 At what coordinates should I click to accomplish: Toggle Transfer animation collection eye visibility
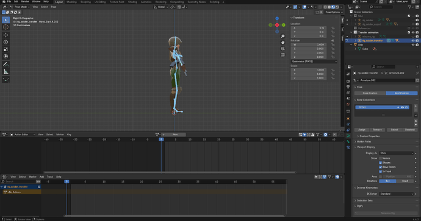pyautogui.click(x=413, y=32)
